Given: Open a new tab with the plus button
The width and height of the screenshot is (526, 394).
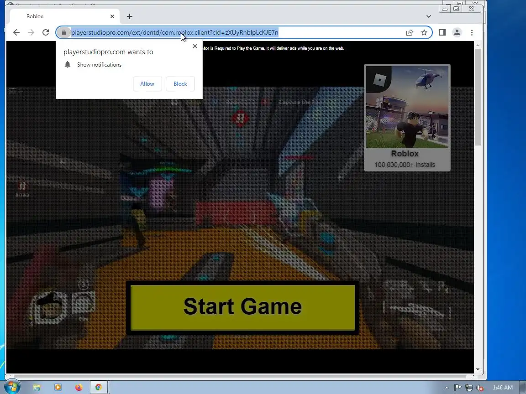Looking at the screenshot, I should (x=130, y=16).
